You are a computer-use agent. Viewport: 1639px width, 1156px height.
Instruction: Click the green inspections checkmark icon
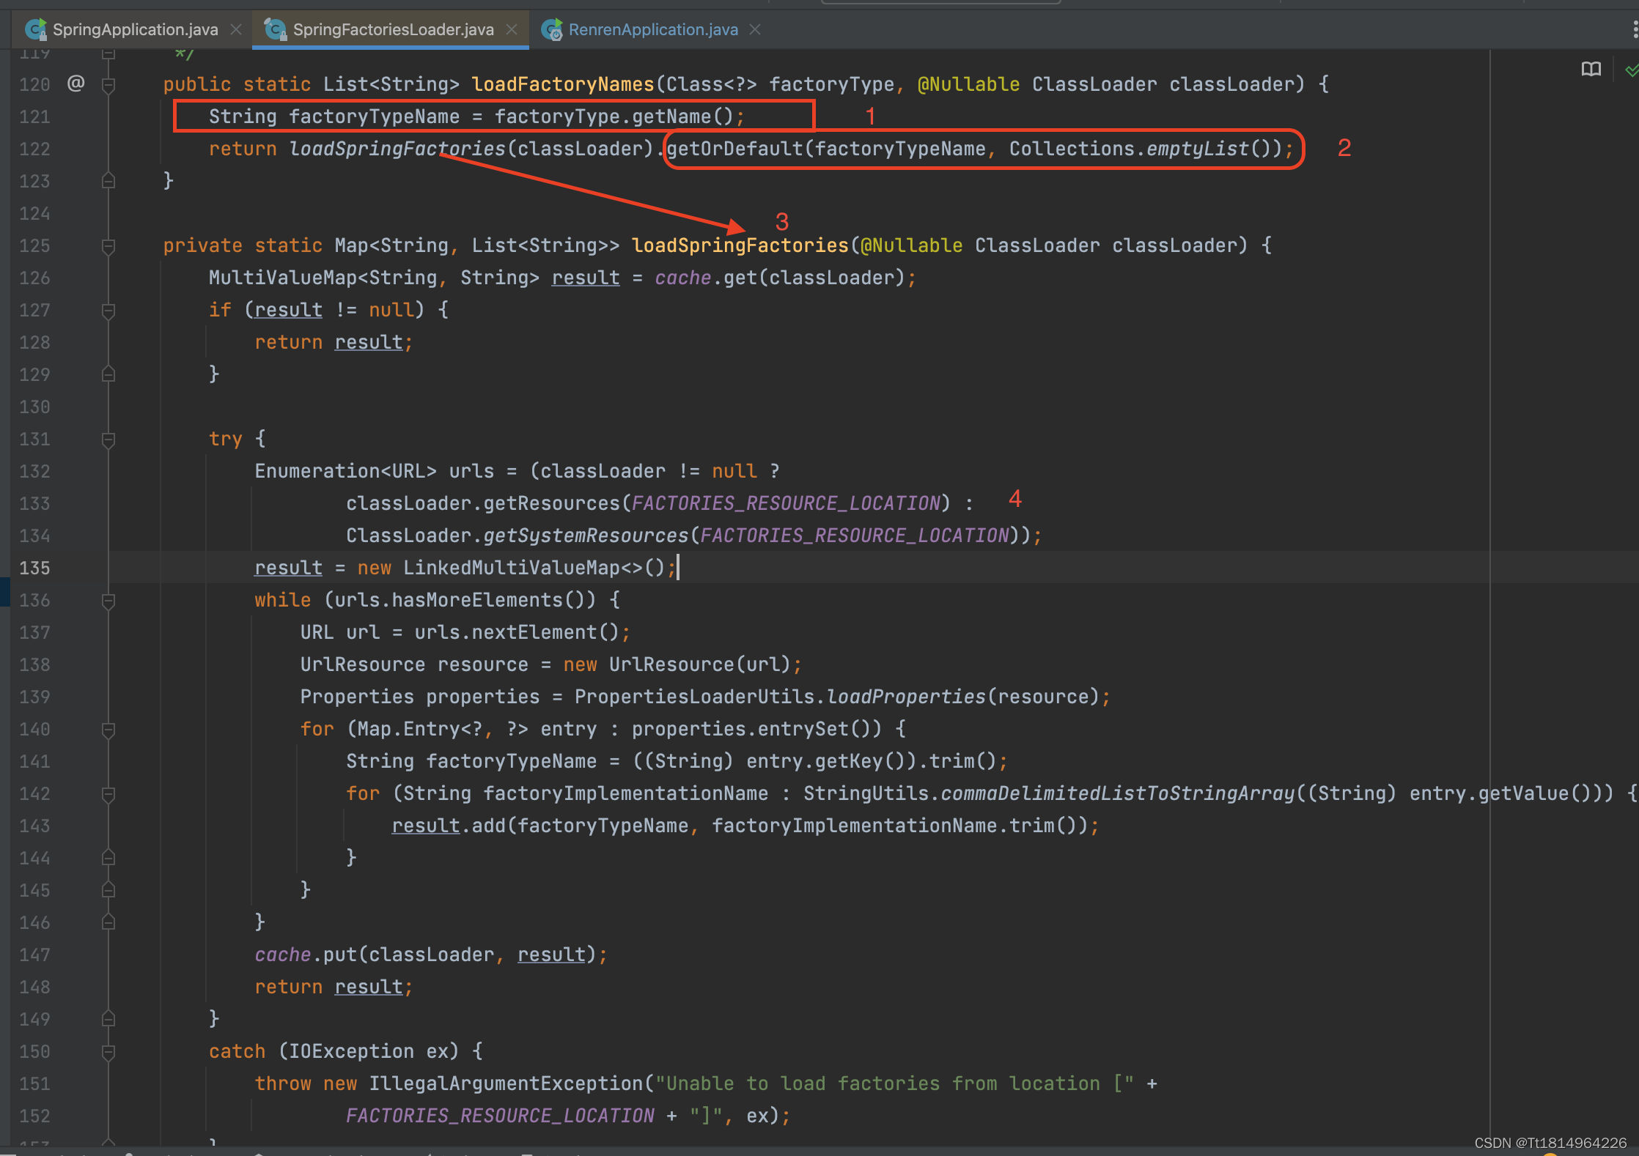tap(1632, 70)
